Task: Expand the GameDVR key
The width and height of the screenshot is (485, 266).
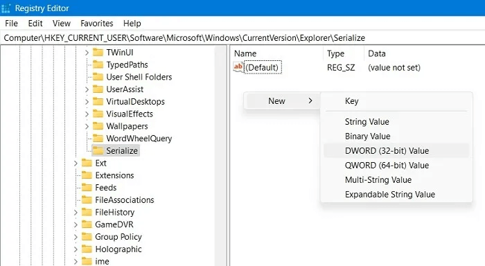Action: click(76, 224)
